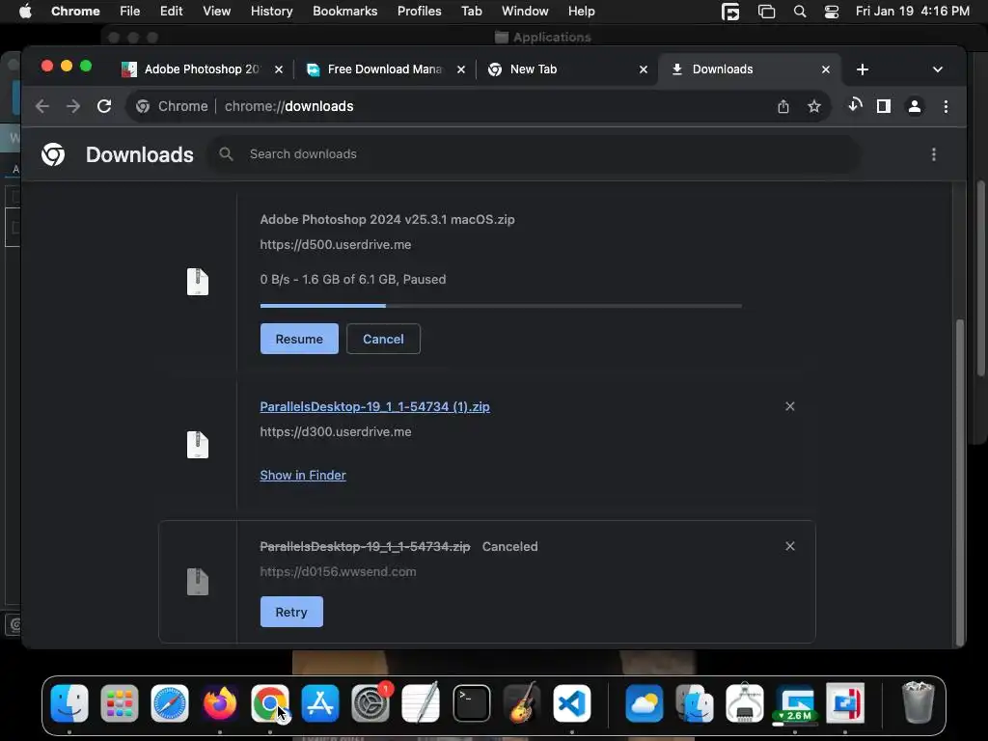Remove ParallelsDesktop (1).zip from list

790,406
